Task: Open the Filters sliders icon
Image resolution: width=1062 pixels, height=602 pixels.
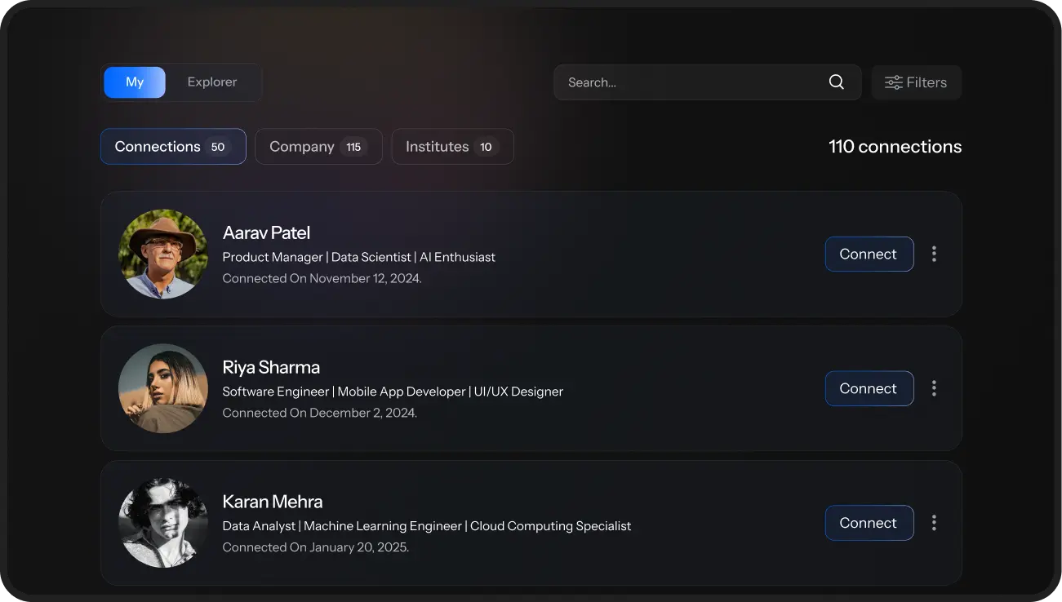Action: 894,82
